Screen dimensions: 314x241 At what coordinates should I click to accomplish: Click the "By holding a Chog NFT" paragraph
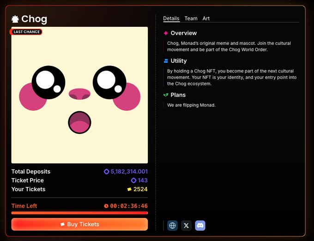click(232, 77)
